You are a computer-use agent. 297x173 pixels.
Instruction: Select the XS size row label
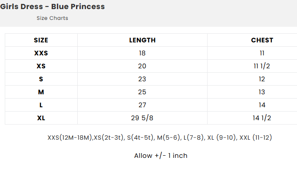click(41, 66)
